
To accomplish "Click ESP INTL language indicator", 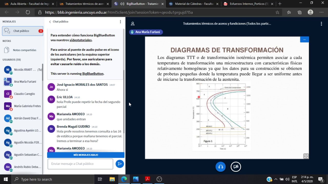I will [x=294, y=179].
